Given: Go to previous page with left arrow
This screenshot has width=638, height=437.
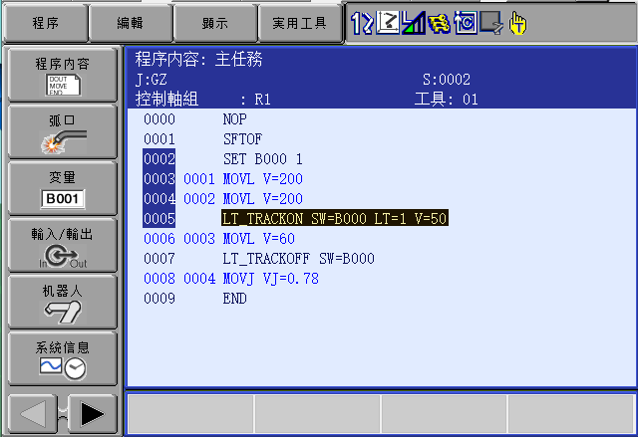Looking at the screenshot, I should point(33,413).
